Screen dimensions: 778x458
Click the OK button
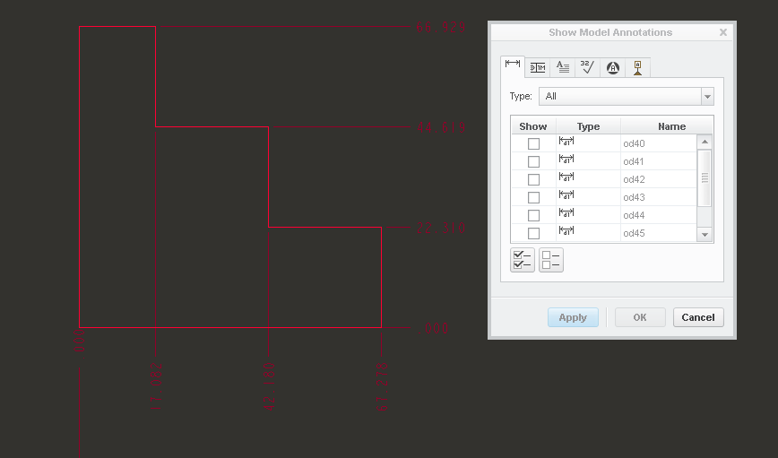(640, 317)
